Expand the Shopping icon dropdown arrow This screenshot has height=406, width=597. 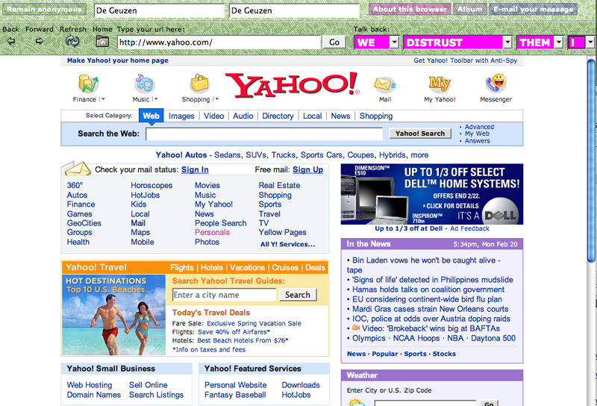[216, 99]
